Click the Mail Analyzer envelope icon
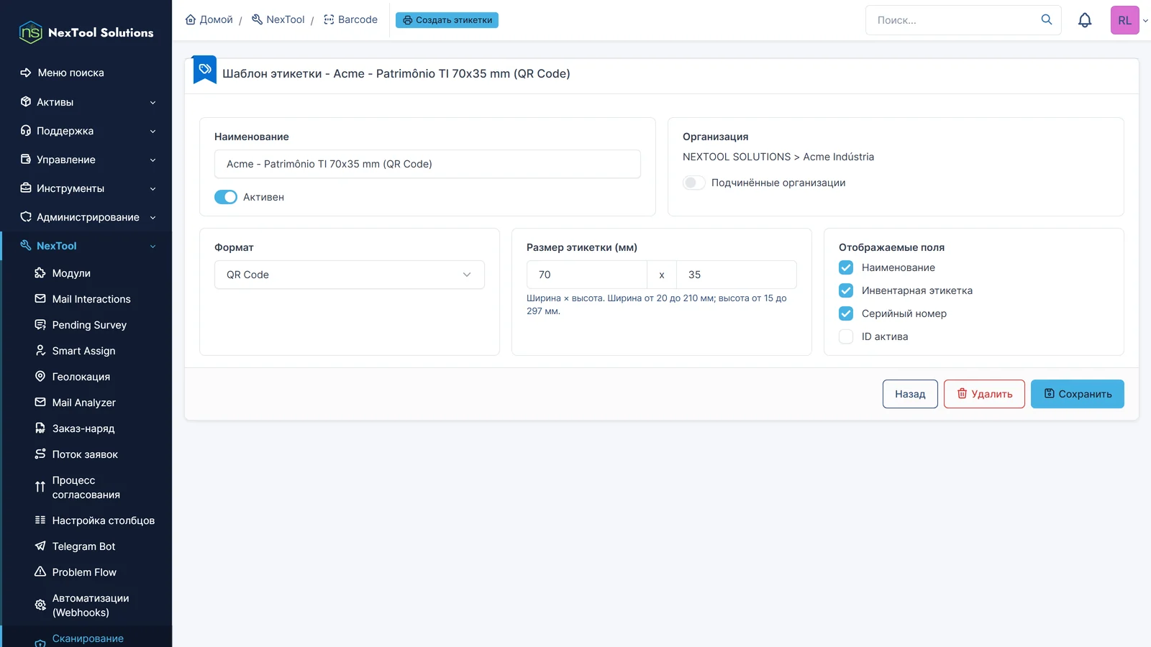The width and height of the screenshot is (1151, 647). click(40, 403)
